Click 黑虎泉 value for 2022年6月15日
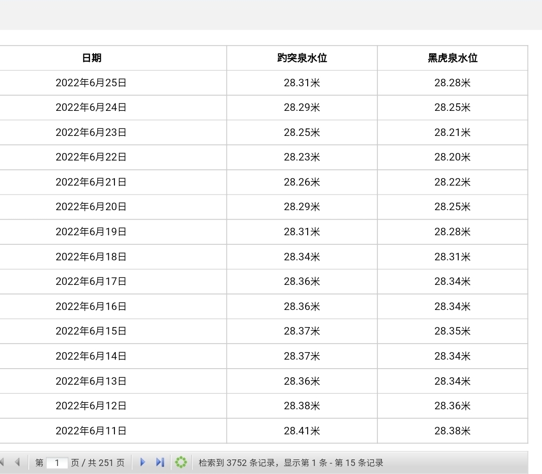 coord(452,332)
